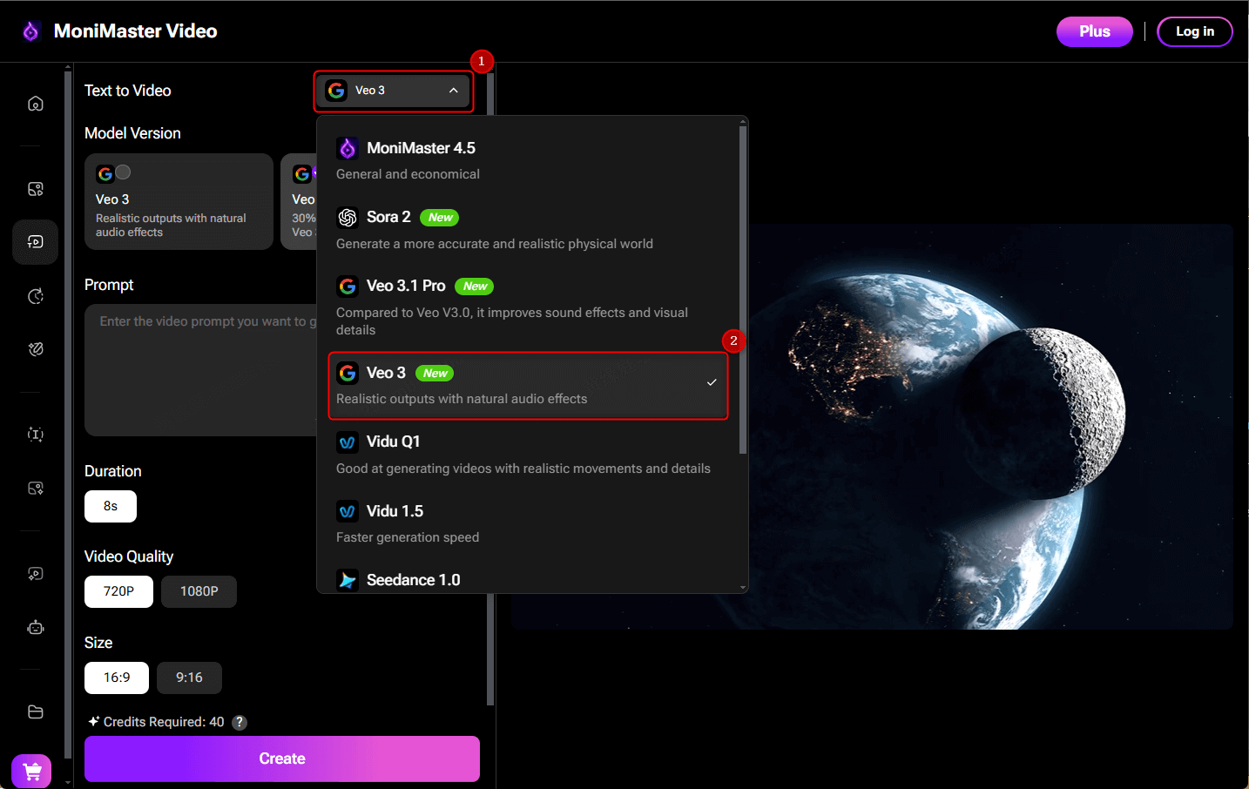This screenshot has width=1249, height=789.
Task: Open the Home icon in the sidebar
Action: (35, 103)
